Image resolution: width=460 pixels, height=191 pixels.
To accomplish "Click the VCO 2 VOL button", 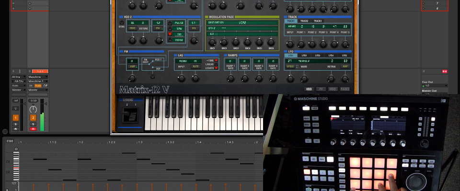I will click(194, 28).
